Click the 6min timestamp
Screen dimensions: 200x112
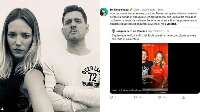[160, 10]
